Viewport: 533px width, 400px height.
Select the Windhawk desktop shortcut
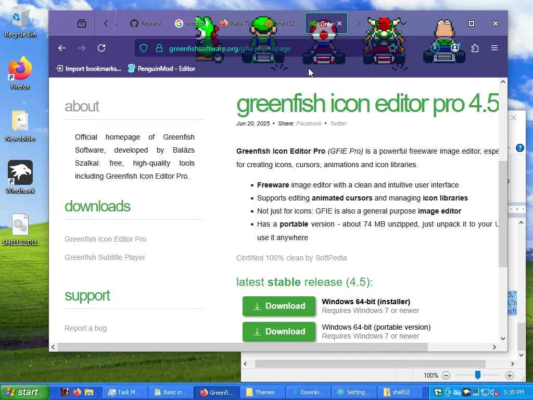[20, 177]
